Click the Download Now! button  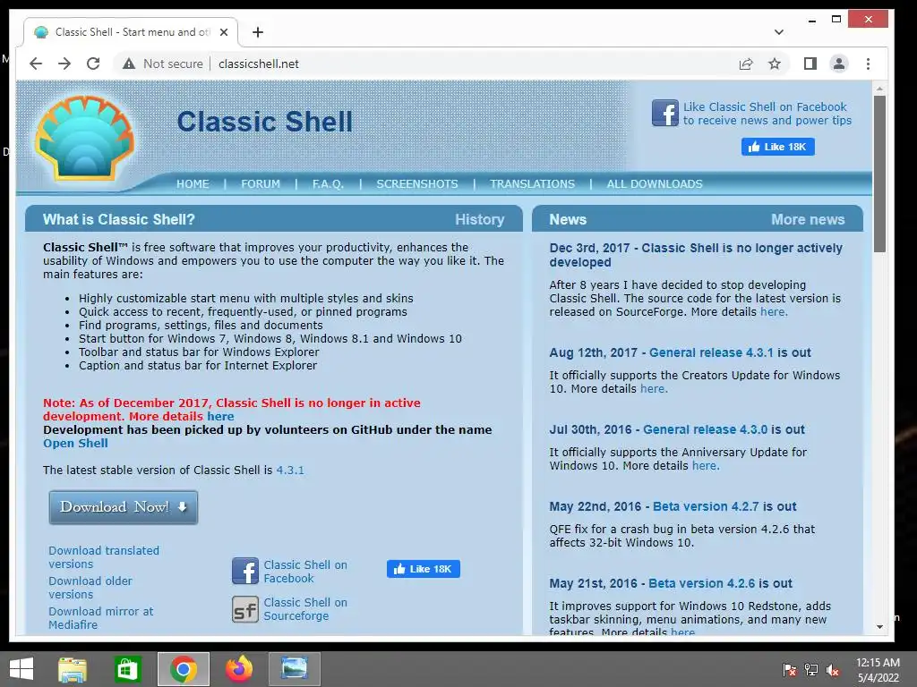[x=124, y=507]
